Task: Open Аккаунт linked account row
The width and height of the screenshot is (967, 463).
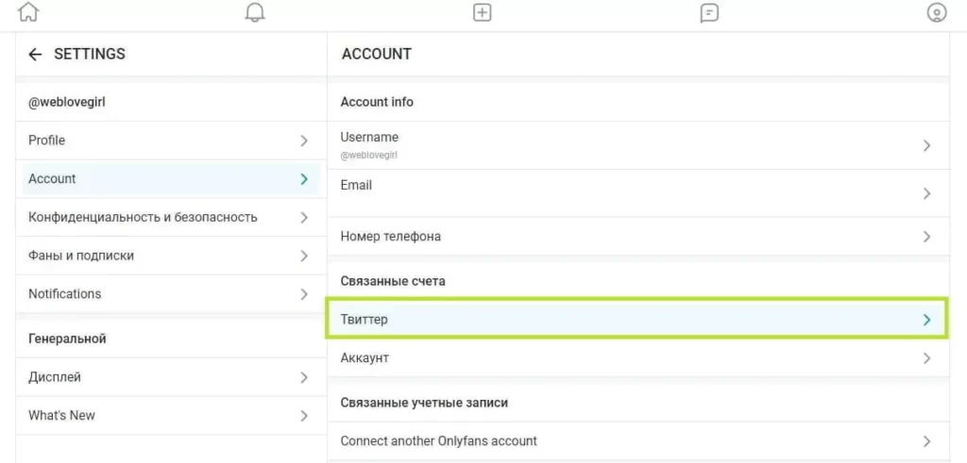Action: pos(638,357)
